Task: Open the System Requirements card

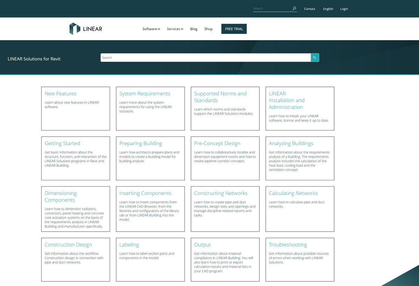Action: coord(150,108)
